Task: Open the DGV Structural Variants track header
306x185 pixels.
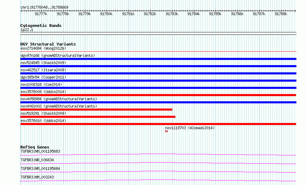Action: coord(48,44)
